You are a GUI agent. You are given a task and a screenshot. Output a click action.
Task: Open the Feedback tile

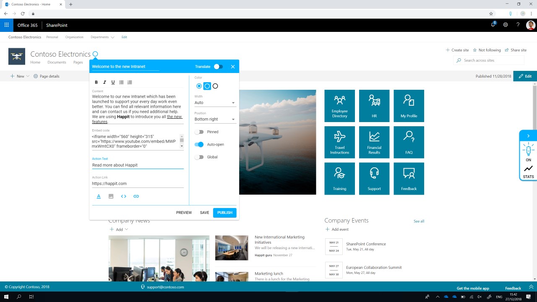point(409,179)
